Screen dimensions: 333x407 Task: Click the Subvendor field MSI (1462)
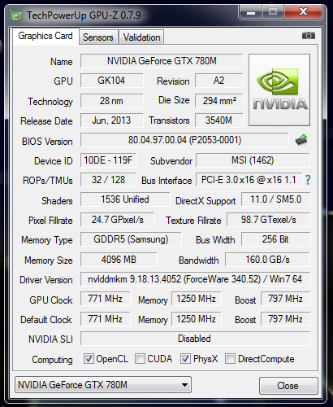(x=253, y=160)
